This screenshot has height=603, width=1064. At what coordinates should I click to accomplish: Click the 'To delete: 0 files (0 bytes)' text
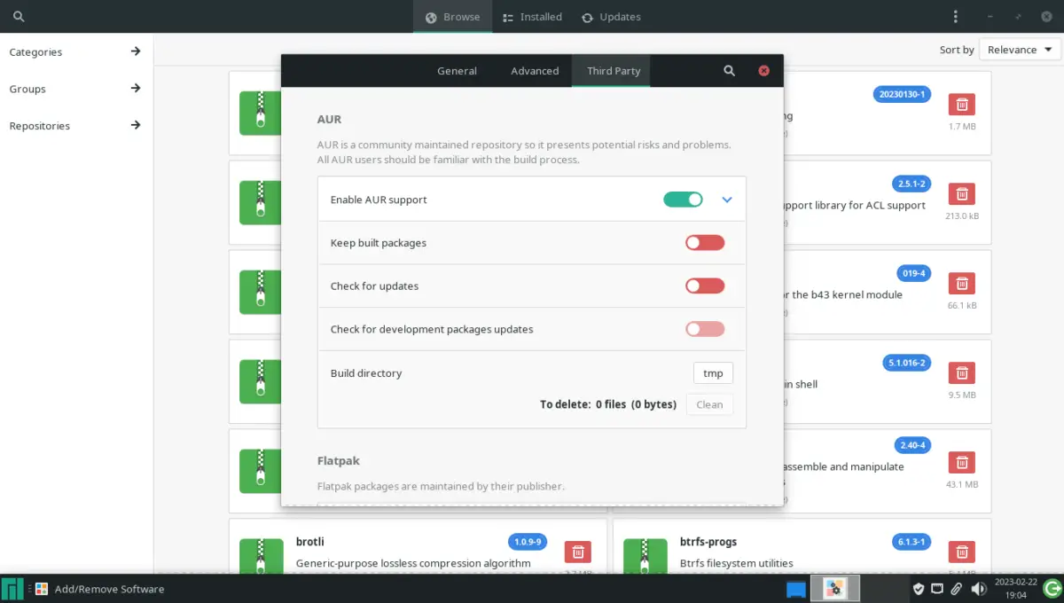[609, 404]
